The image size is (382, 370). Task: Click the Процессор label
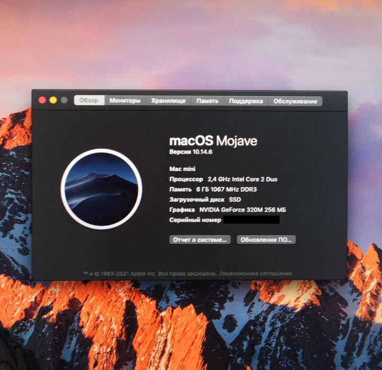tap(186, 179)
